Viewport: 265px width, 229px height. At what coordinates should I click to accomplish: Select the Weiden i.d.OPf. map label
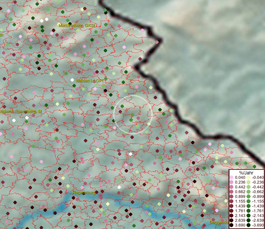click(89, 81)
